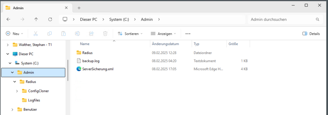Screen dimensions: 328x115
Task: Click System (C:) in the breadcrumb
Action: click(119, 19)
